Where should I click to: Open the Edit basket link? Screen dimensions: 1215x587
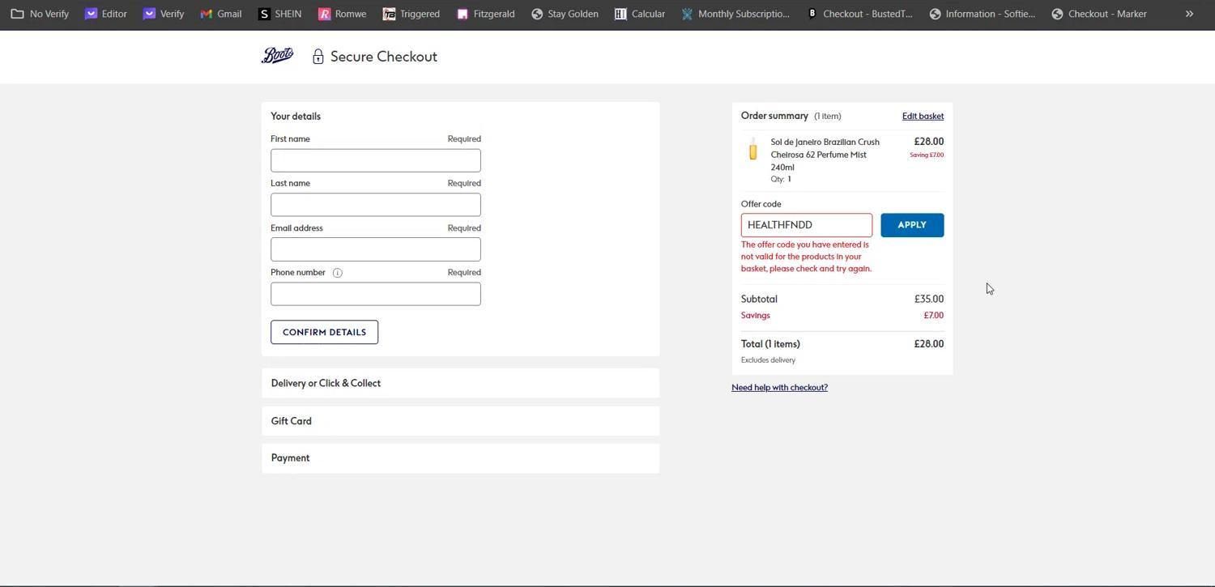click(923, 116)
